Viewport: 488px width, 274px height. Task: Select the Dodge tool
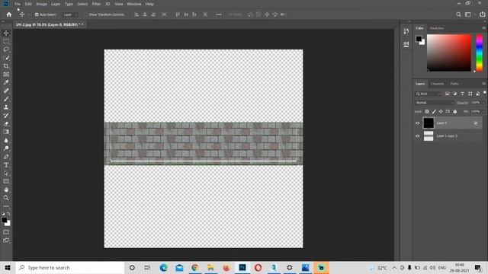[6, 148]
